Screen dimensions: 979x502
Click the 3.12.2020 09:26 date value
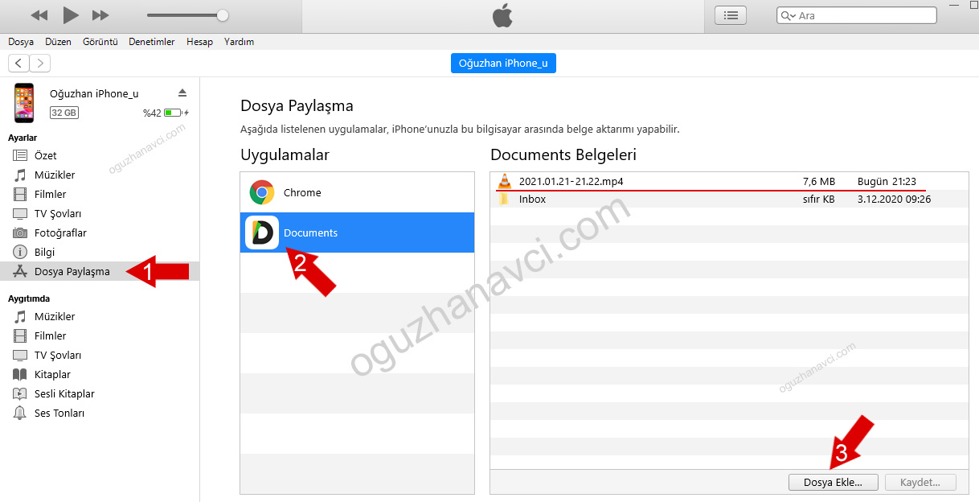pos(894,199)
